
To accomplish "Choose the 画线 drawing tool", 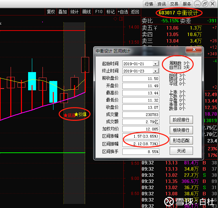I will point(86,12).
